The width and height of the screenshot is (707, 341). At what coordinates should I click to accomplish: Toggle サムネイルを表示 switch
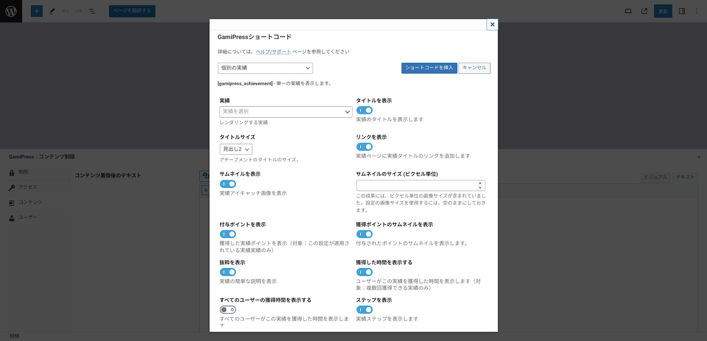228,184
